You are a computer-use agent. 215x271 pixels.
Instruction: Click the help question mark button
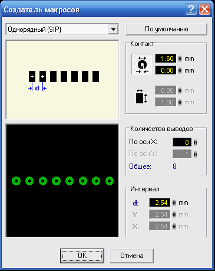tap(191, 9)
